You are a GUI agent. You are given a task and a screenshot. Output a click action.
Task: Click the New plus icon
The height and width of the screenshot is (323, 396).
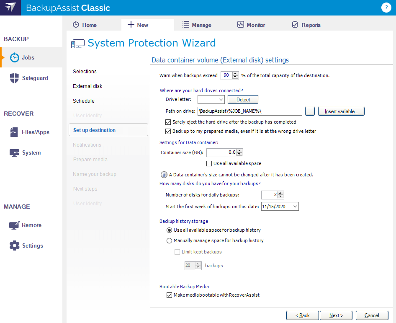click(x=131, y=25)
